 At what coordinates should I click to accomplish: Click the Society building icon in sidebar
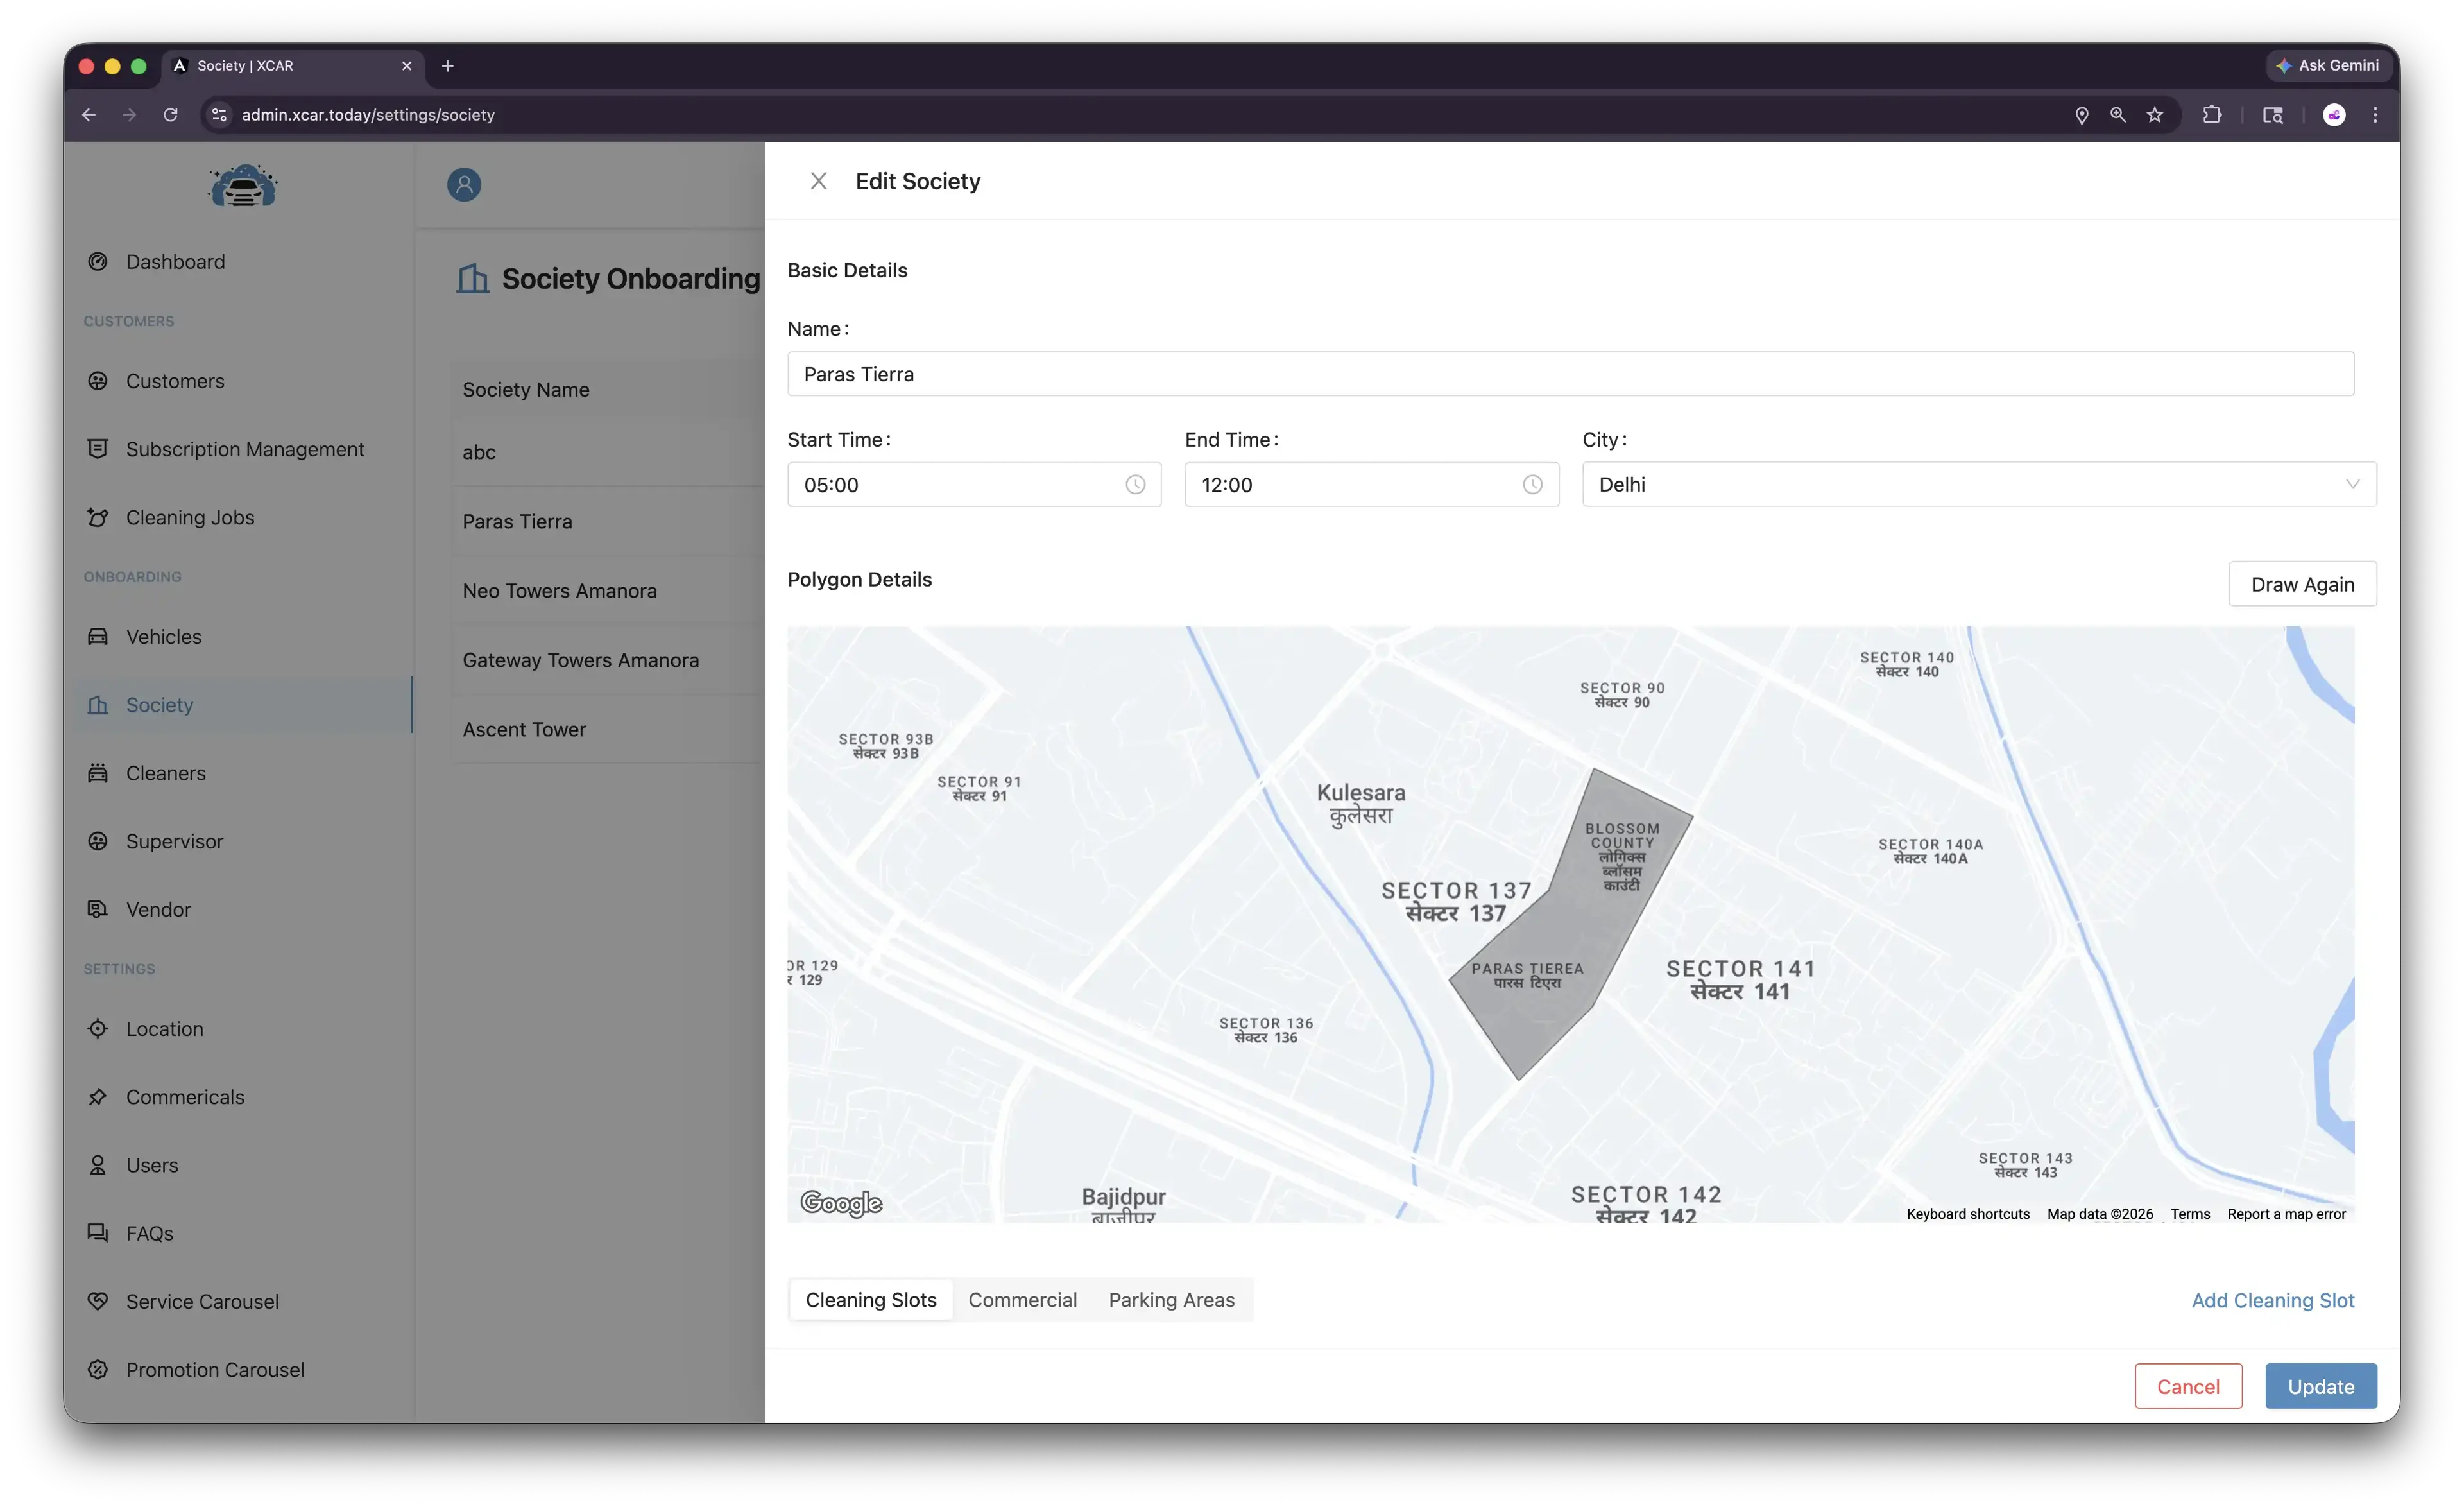pyautogui.click(x=98, y=705)
